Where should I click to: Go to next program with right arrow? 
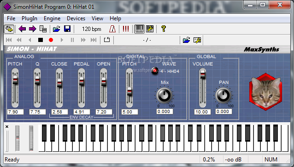[x=33, y=29]
